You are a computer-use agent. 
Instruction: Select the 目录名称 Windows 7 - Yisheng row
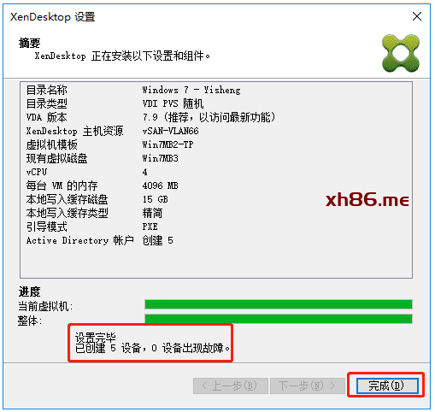tap(133, 90)
